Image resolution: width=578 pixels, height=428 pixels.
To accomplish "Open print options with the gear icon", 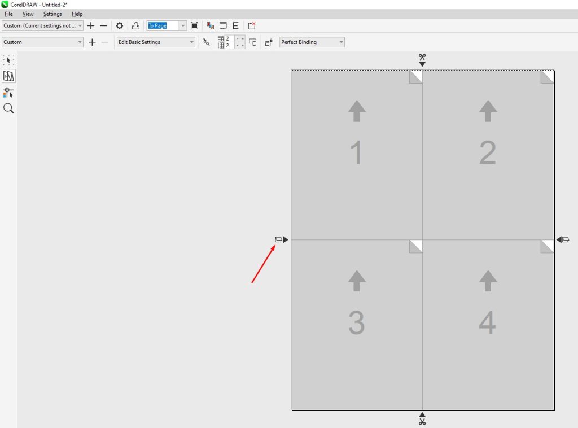I will (120, 25).
